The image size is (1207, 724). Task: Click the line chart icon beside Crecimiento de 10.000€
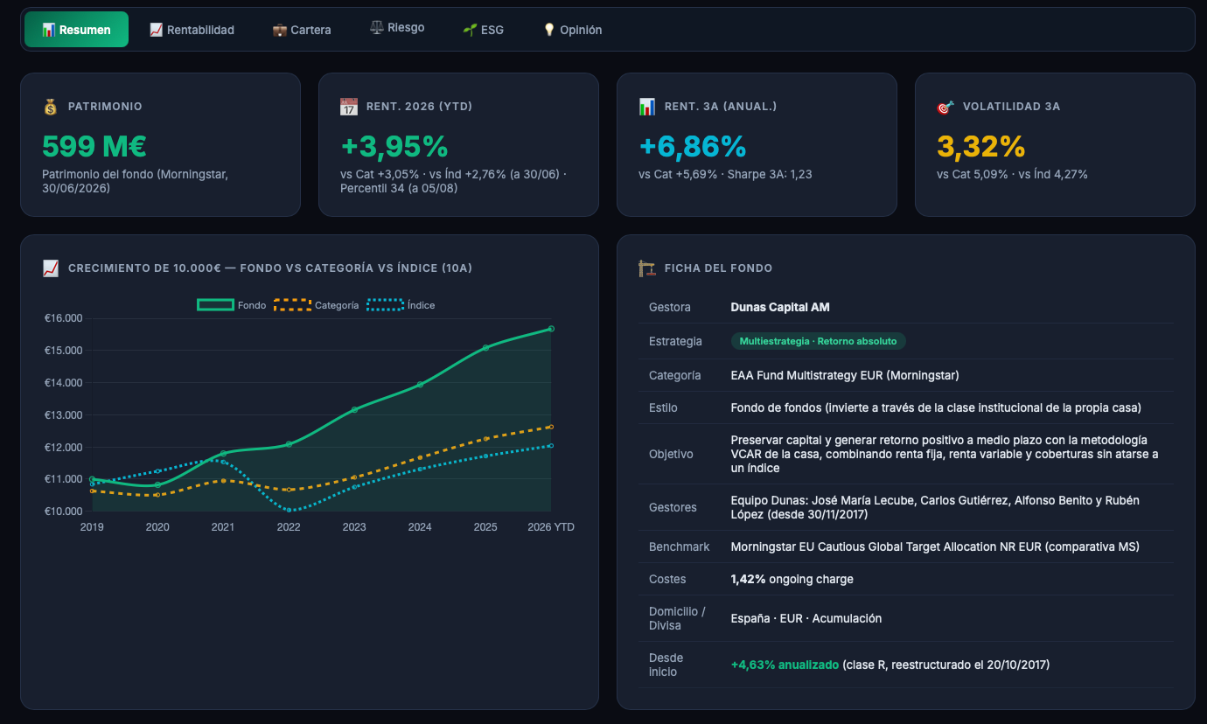[50, 268]
